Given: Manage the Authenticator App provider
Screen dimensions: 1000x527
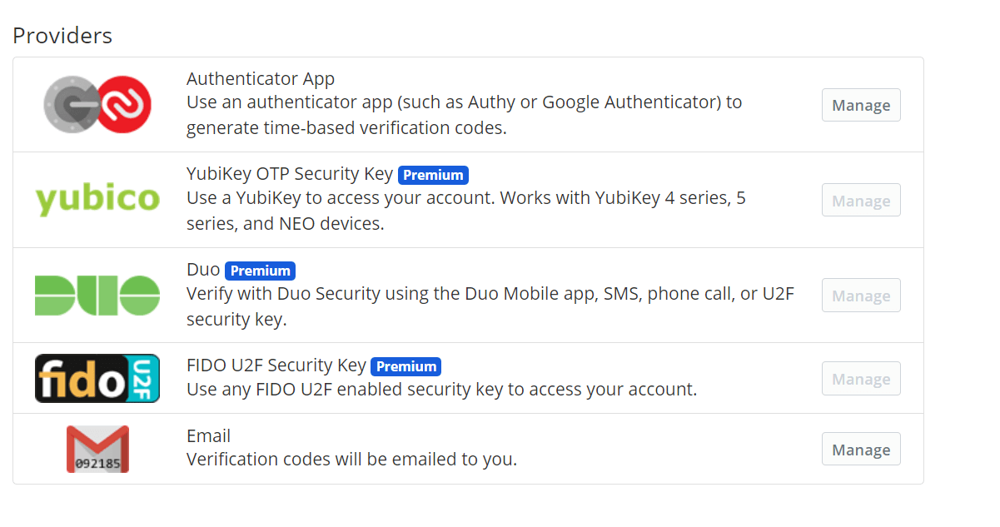Looking at the screenshot, I should [861, 105].
